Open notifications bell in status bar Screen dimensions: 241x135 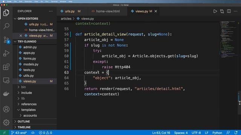(236, 133)
